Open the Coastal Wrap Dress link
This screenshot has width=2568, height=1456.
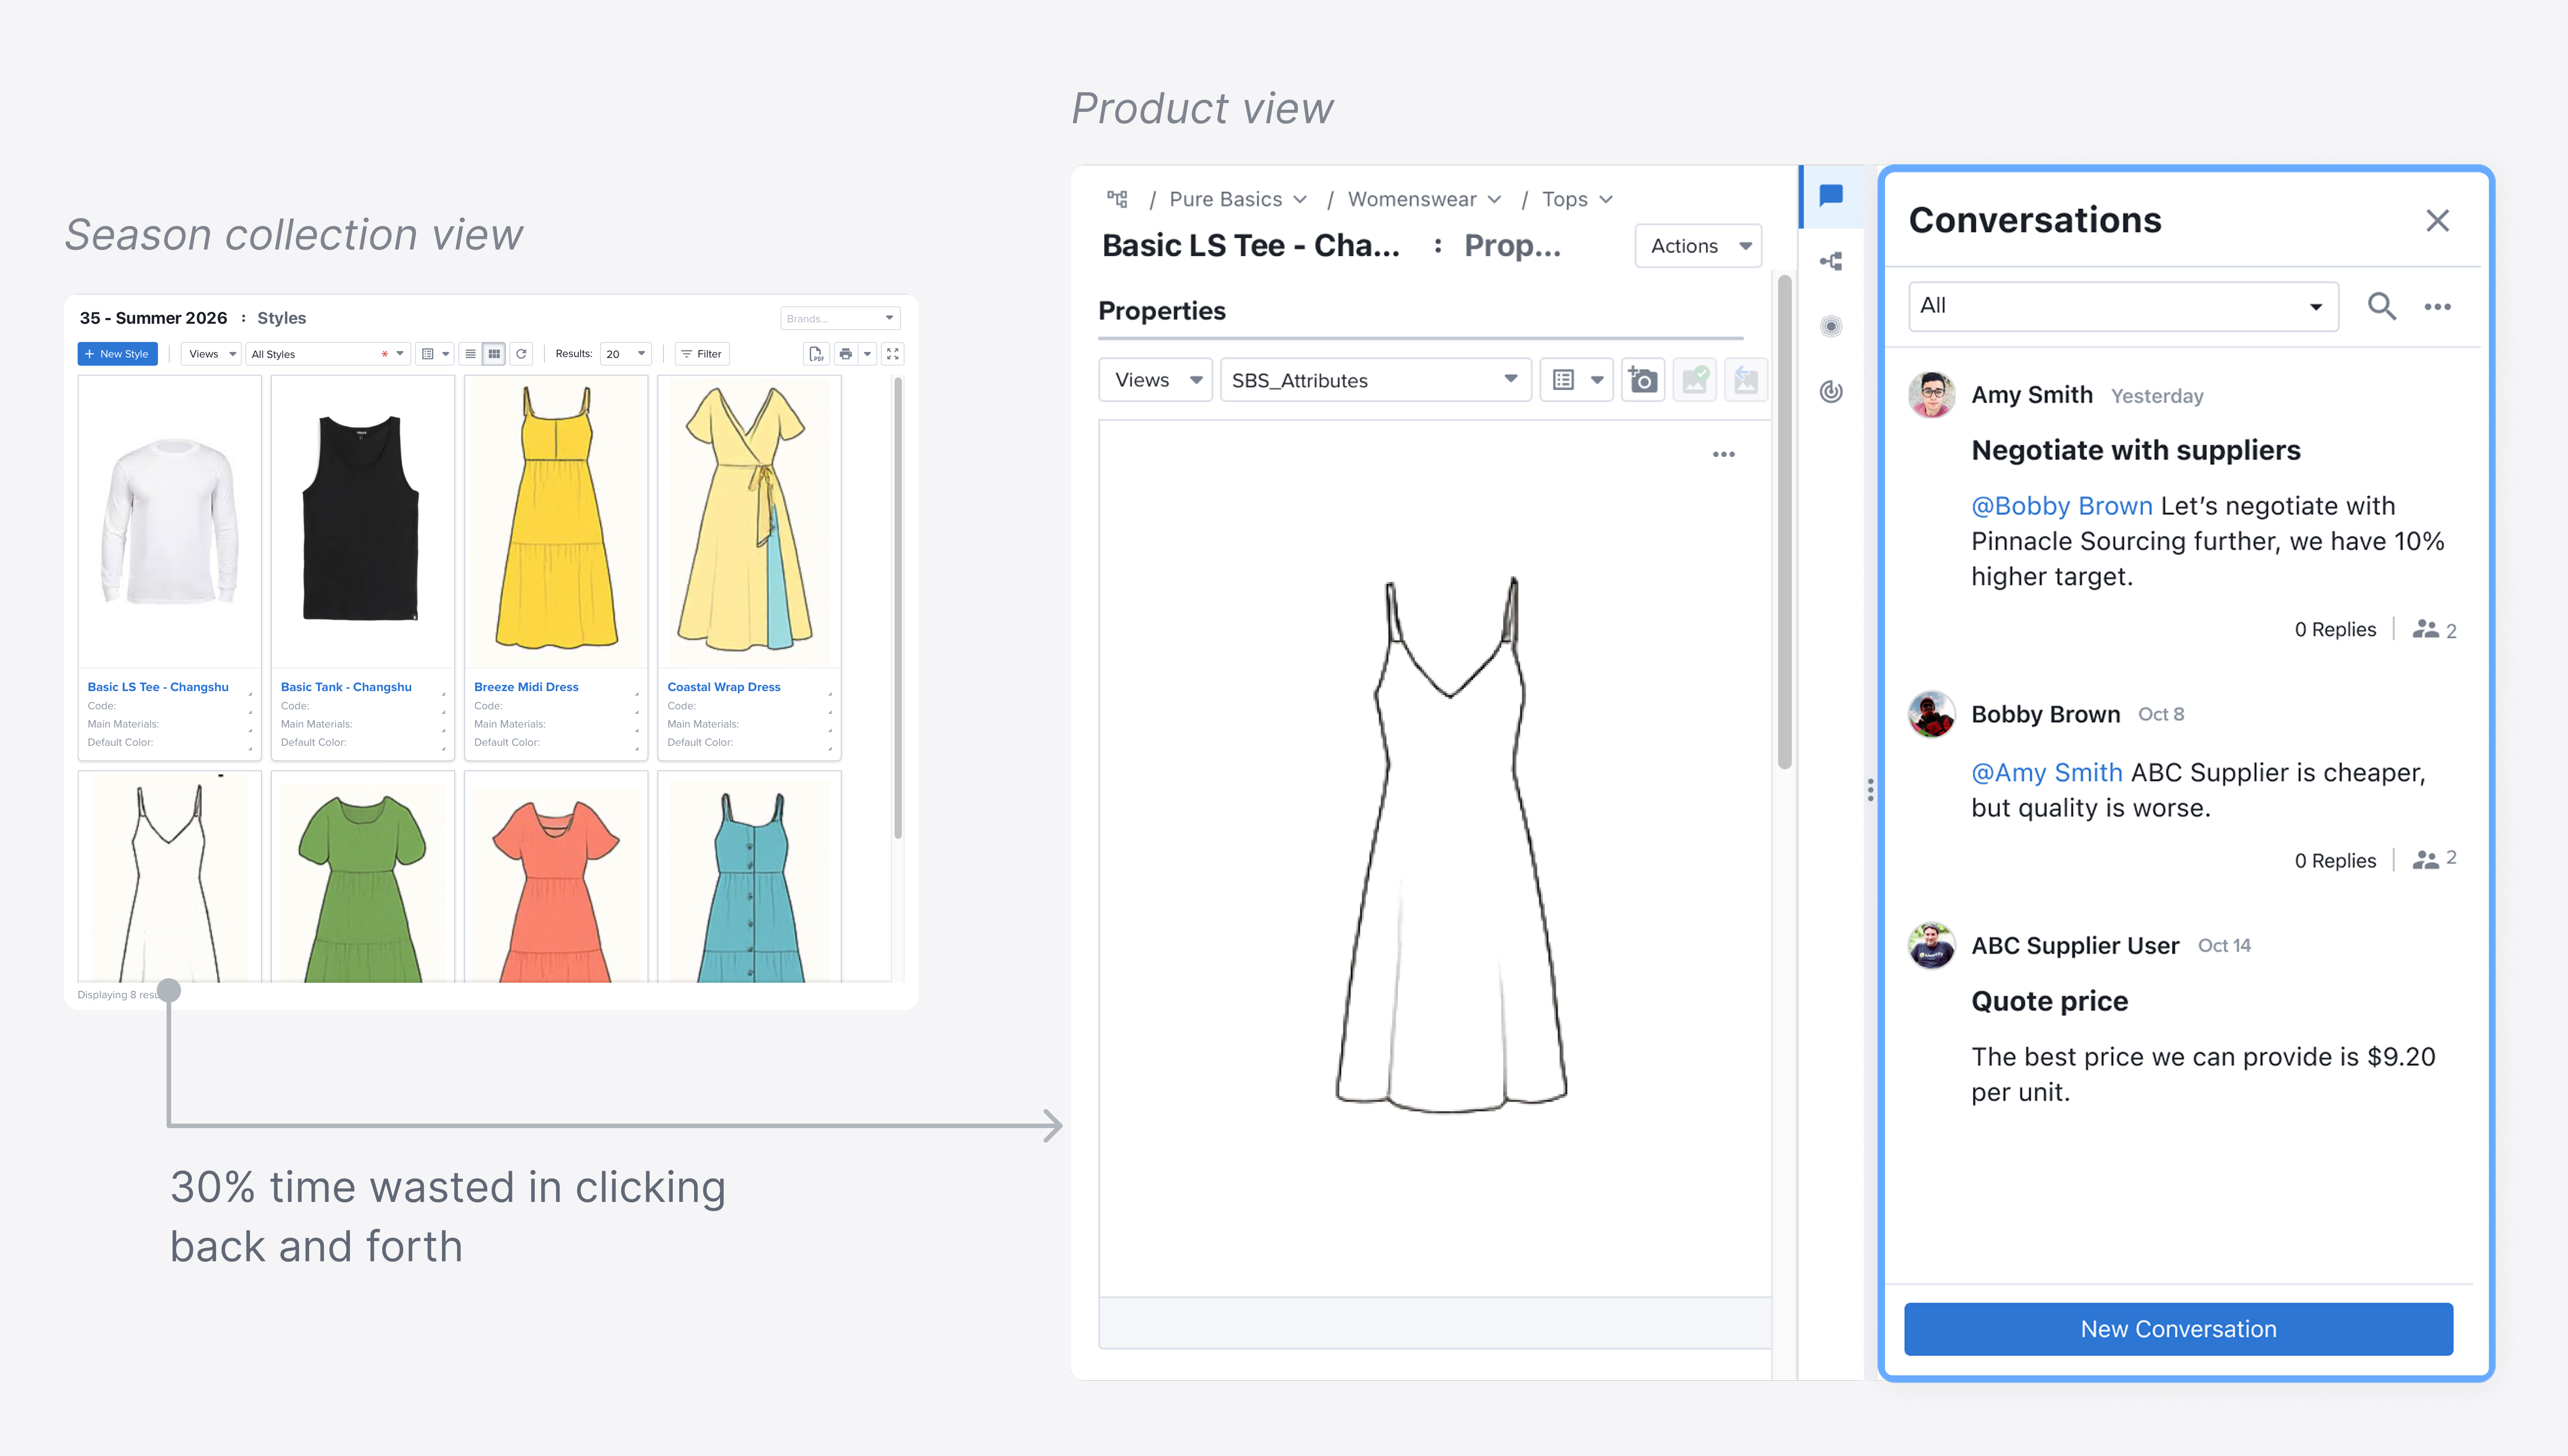pyautogui.click(x=724, y=687)
